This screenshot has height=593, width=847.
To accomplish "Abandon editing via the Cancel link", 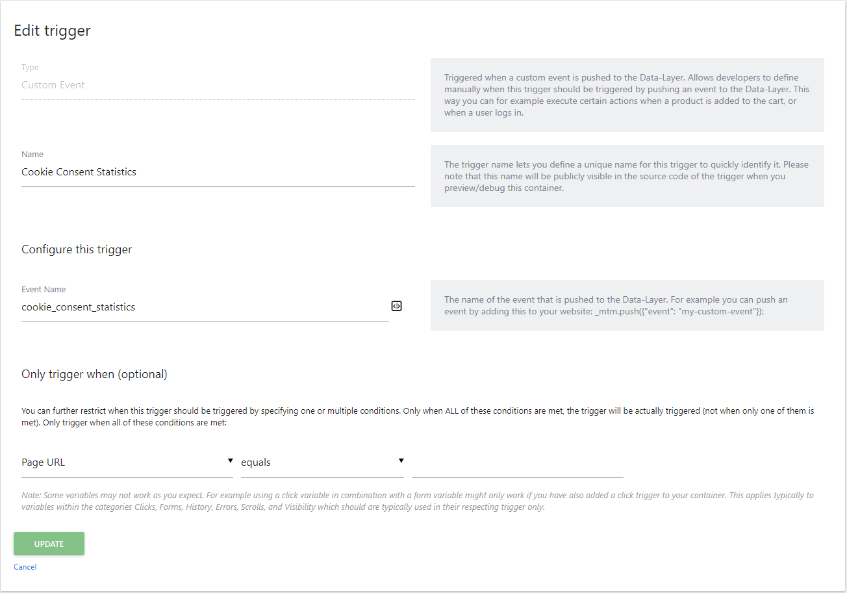I will pos(25,566).
